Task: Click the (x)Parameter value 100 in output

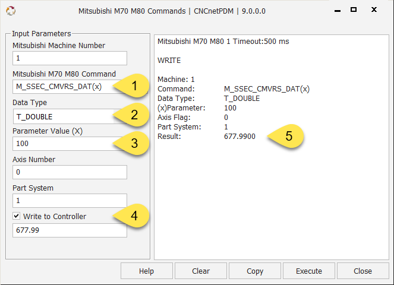Action: click(230, 108)
